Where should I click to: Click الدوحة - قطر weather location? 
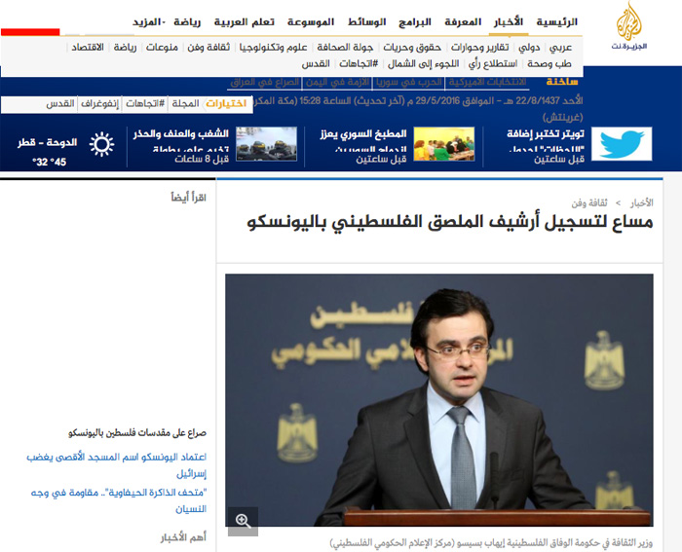pos(47,142)
